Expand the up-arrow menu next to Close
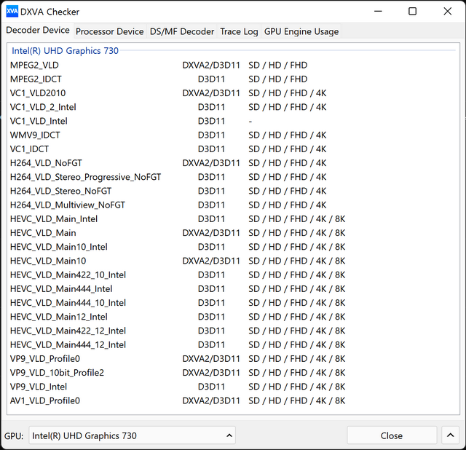 [450, 435]
